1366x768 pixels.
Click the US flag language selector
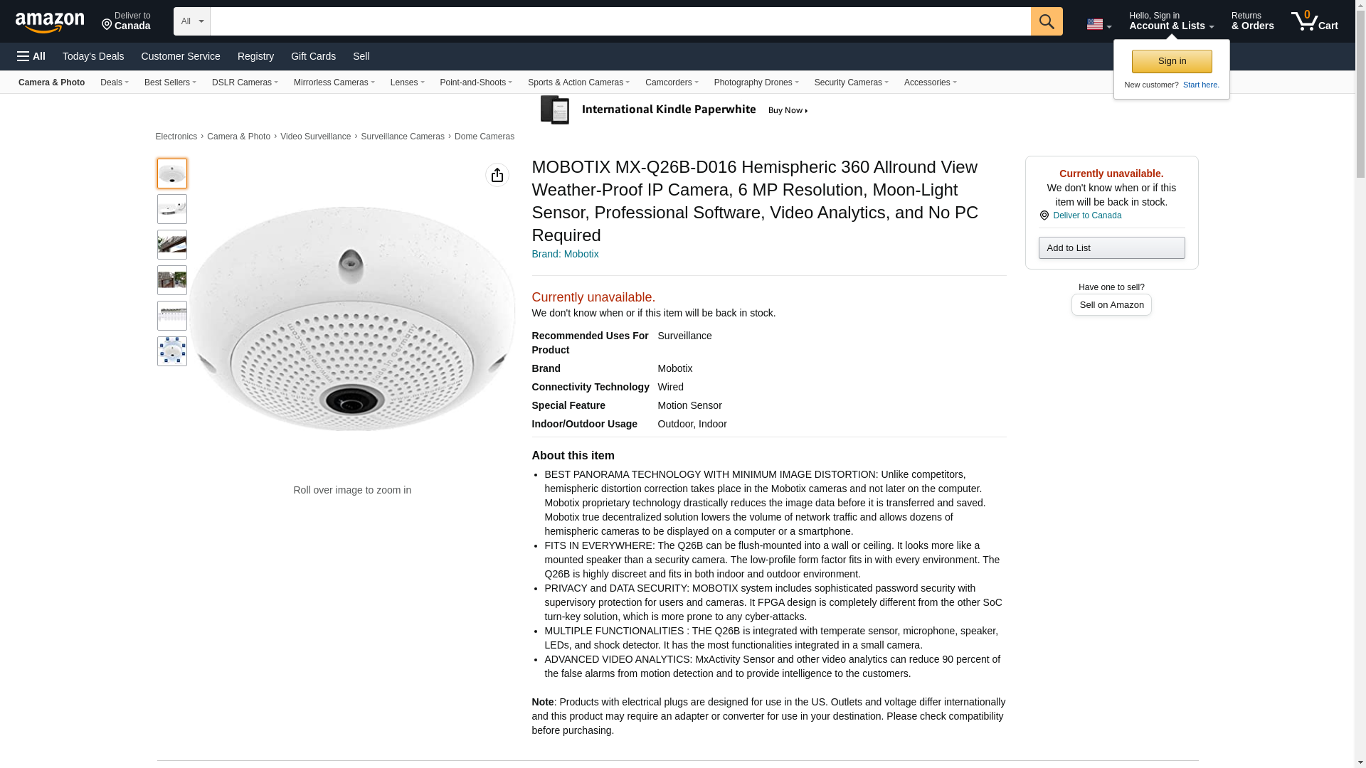tap(1098, 24)
